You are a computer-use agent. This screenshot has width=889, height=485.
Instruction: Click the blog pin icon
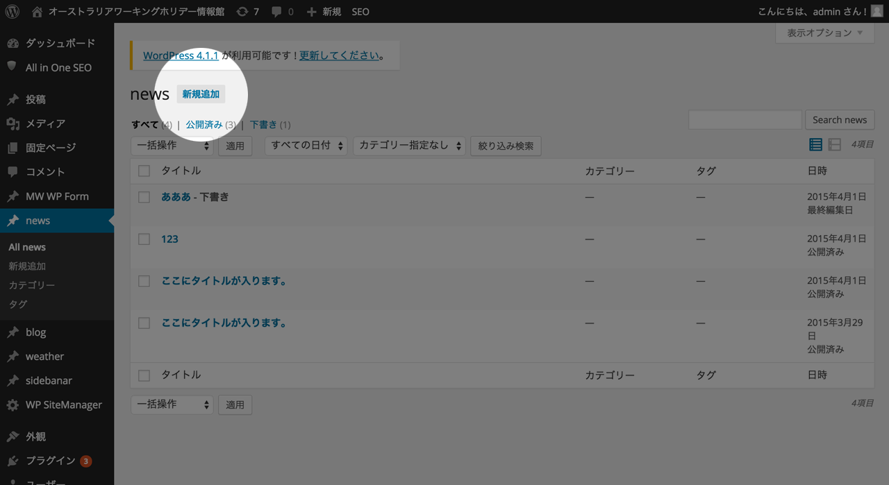click(13, 332)
